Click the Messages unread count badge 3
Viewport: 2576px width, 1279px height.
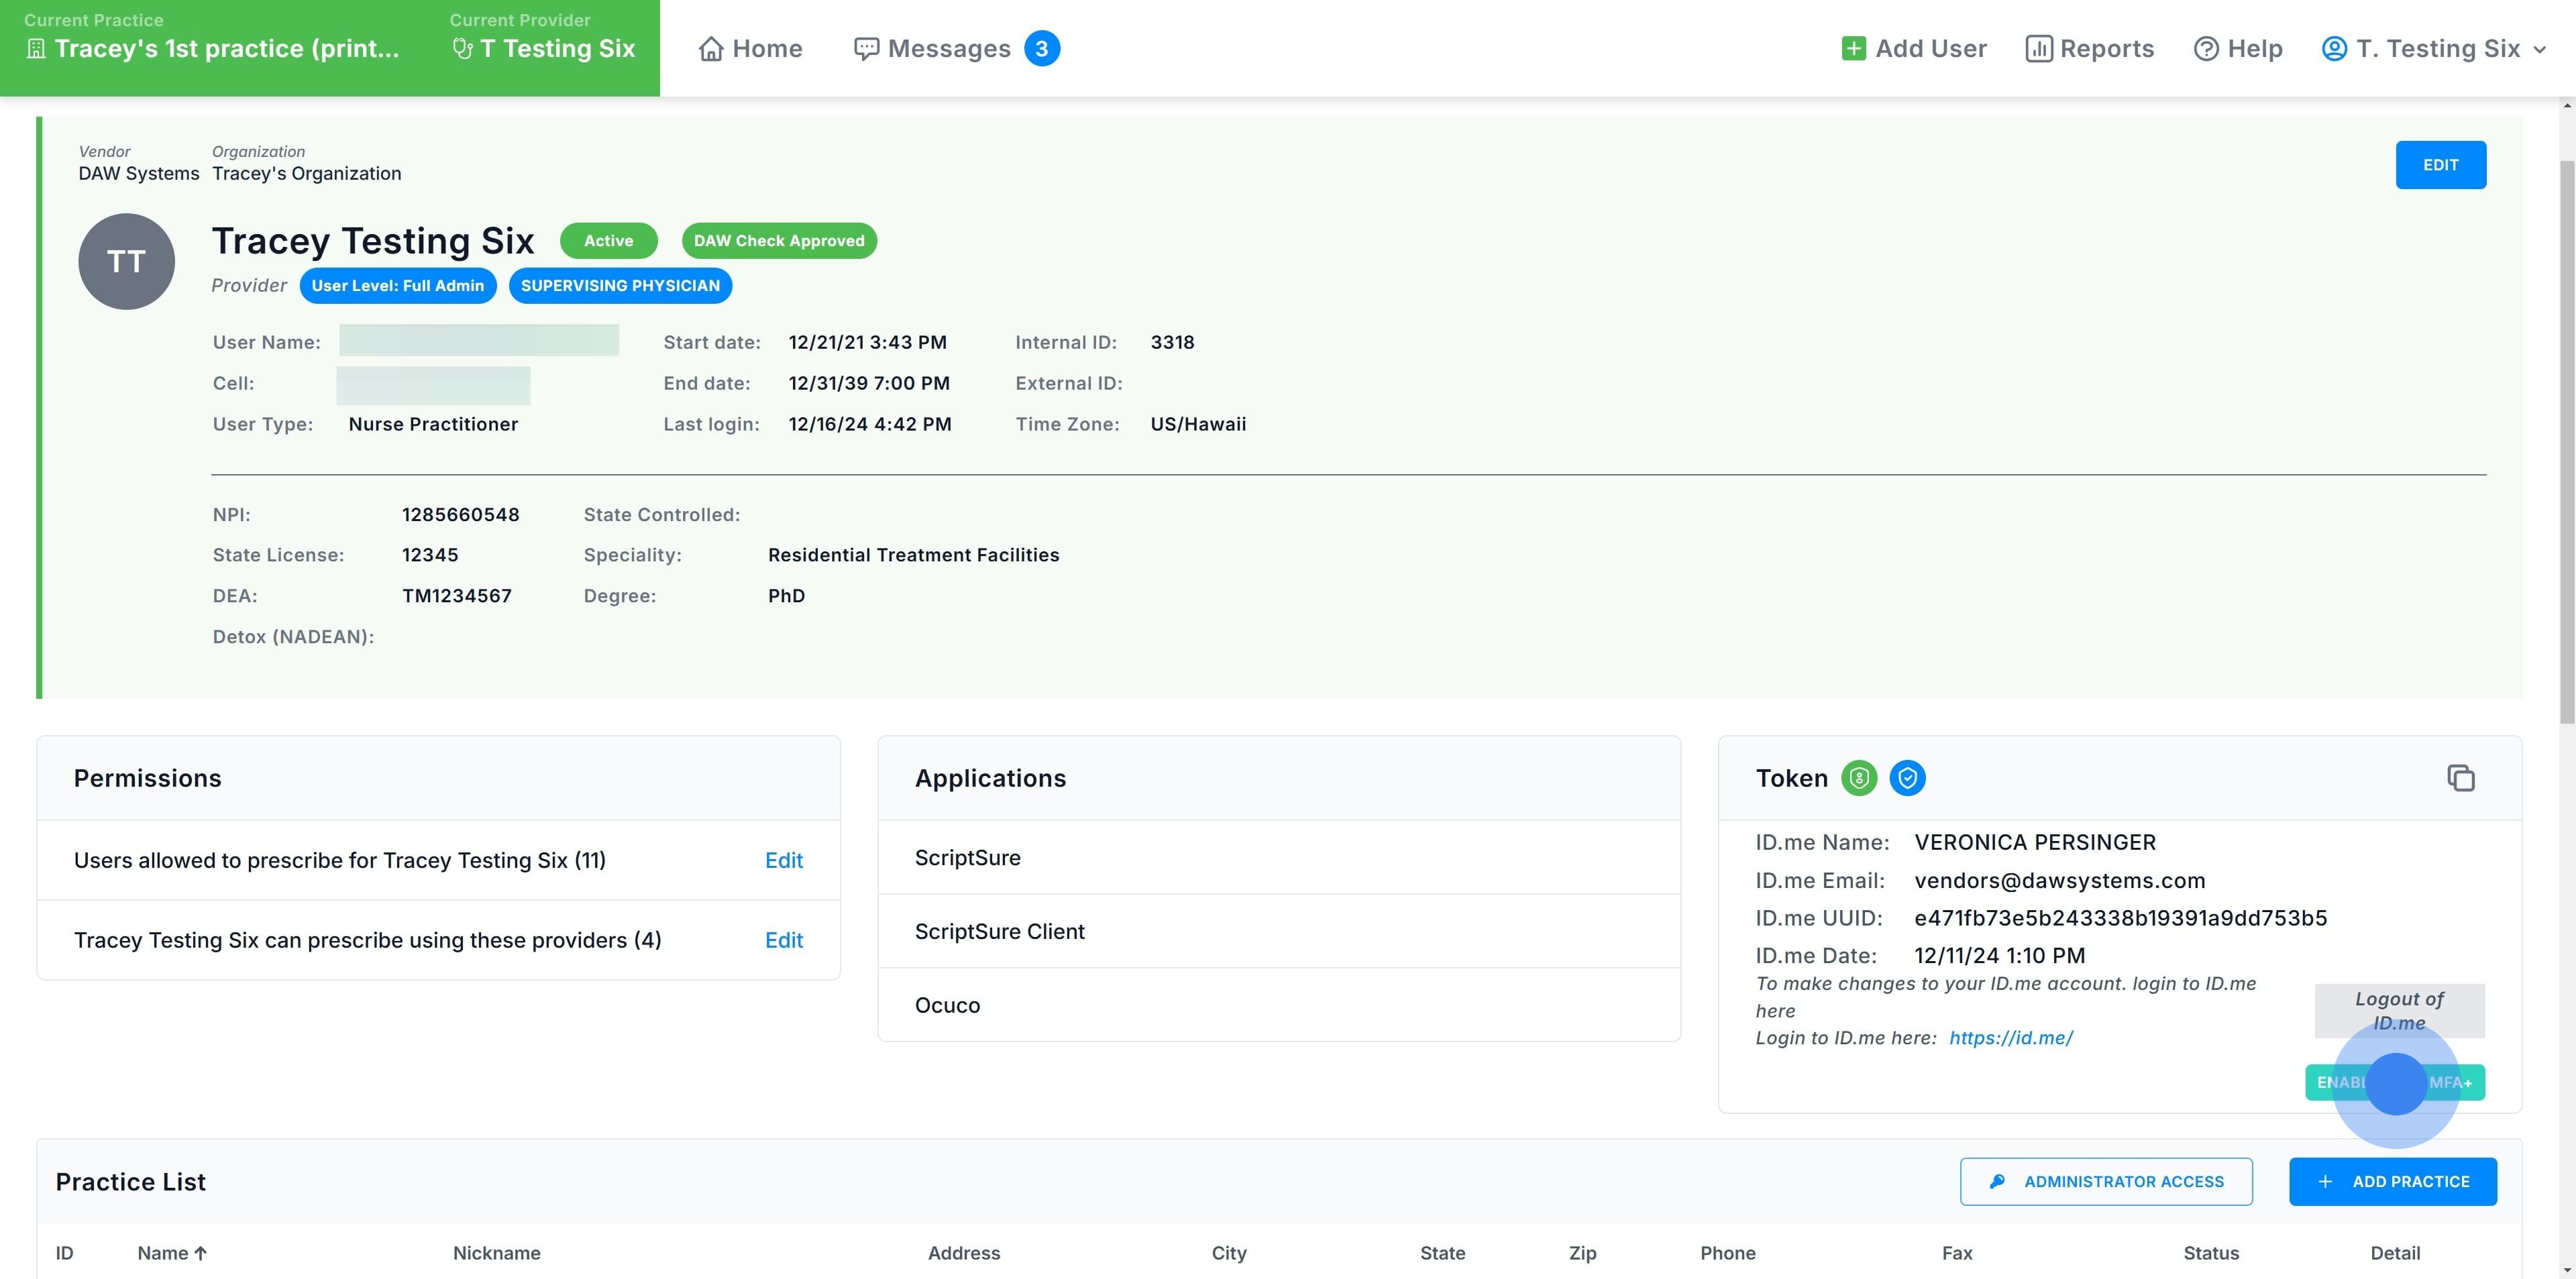point(1042,49)
